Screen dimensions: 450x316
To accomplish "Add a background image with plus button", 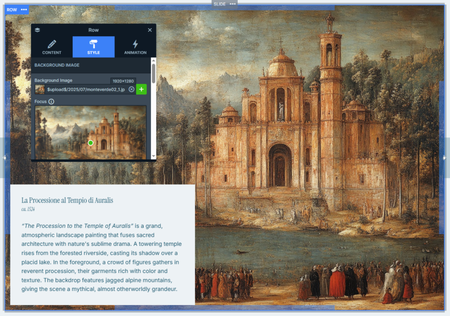I will (141, 89).
